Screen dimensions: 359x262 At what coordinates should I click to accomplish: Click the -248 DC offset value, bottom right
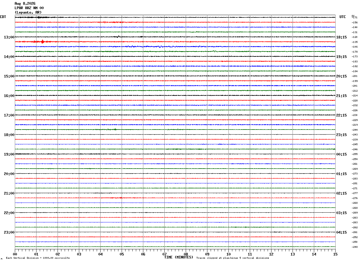coord(355,247)
